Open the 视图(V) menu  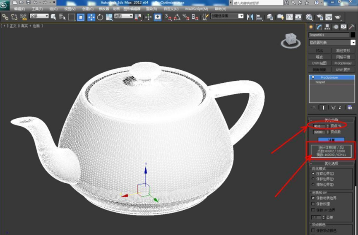pyautogui.click(x=70, y=9)
